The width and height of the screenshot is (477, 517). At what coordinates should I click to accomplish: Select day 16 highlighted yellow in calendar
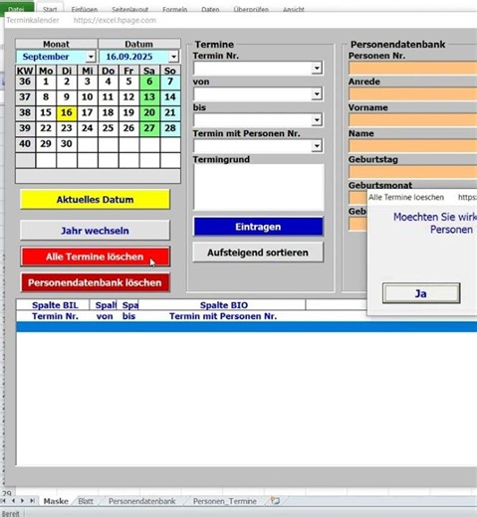[67, 112]
